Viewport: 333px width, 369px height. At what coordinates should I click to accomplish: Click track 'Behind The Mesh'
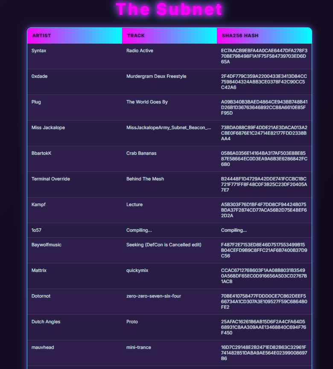click(x=145, y=179)
